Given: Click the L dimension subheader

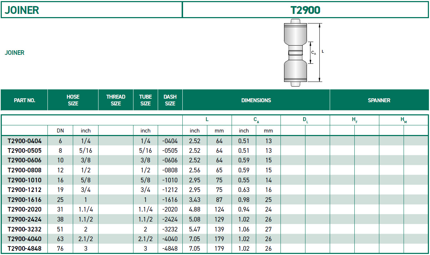Looking at the screenshot, I should tap(207, 120).
